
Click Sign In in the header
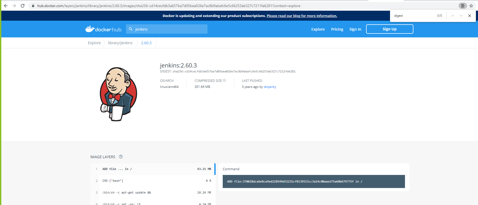coord(355,29)
